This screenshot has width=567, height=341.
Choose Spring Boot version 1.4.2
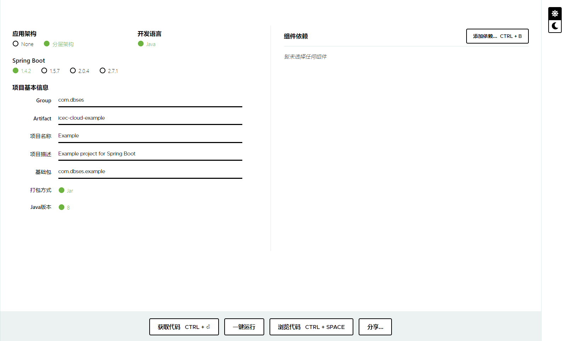[x=22, y=71]
